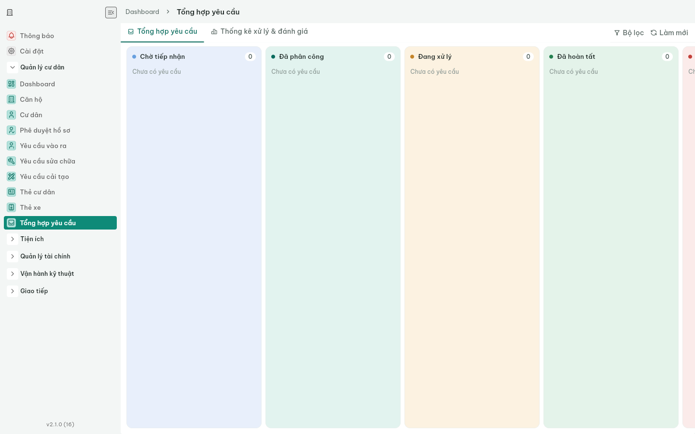The image size is (695, 434).
Task: Collapse the Quản lý cư dân section
Action: [x=13, y=68]
